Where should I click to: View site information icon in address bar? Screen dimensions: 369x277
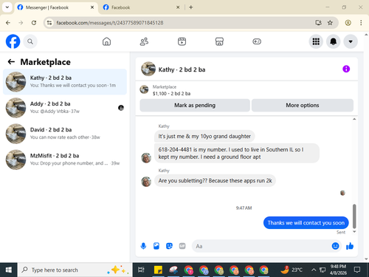49,23
